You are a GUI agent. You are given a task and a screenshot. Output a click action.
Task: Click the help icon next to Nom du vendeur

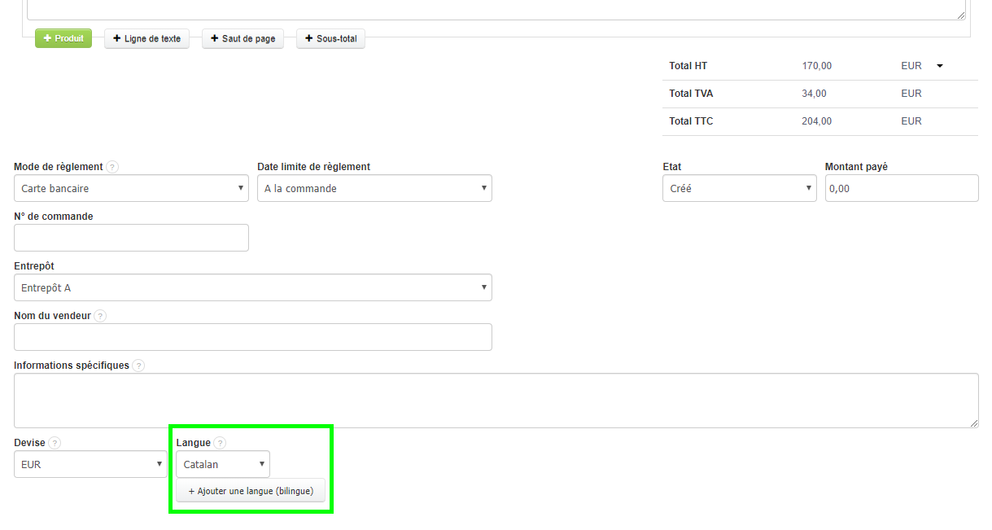100,316
